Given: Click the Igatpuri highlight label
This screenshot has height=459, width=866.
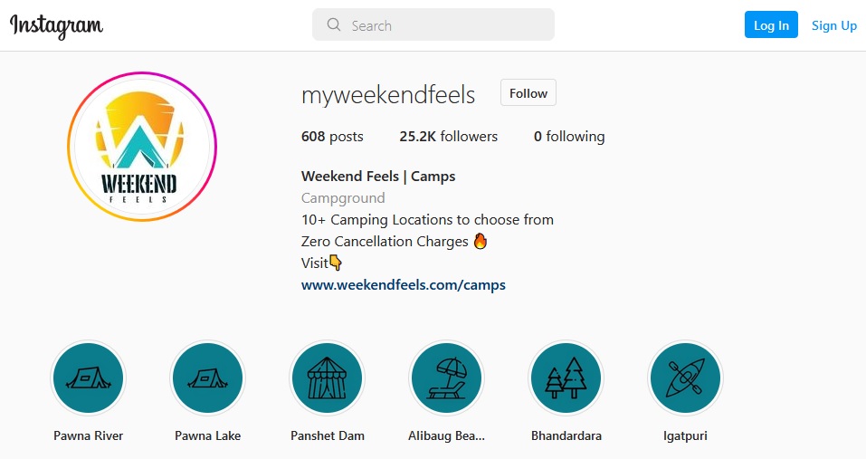Looking at the screenshot, I should pos(685,435).
